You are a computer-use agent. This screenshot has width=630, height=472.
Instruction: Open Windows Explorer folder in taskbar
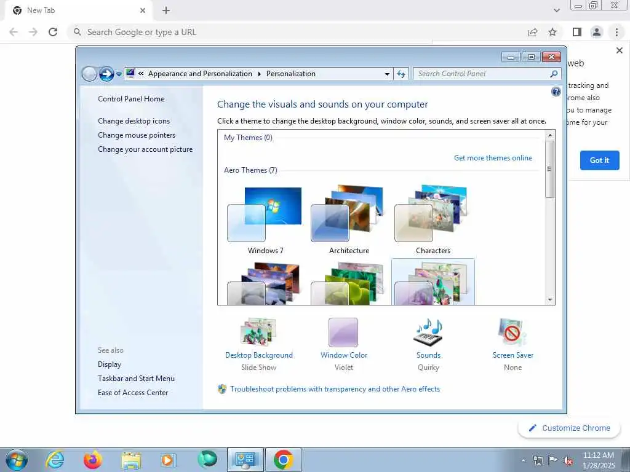pyautogui.click(x=131, y=460)
